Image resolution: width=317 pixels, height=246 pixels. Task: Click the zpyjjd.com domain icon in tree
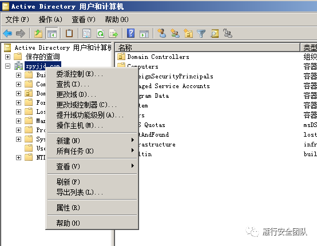click(x=19, y=66)
